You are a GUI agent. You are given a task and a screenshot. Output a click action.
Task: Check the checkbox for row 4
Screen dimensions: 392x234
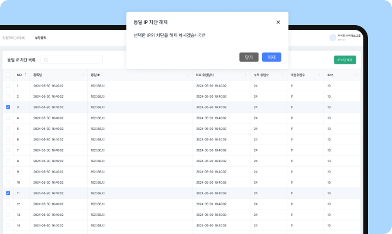(x=8, y=118)
